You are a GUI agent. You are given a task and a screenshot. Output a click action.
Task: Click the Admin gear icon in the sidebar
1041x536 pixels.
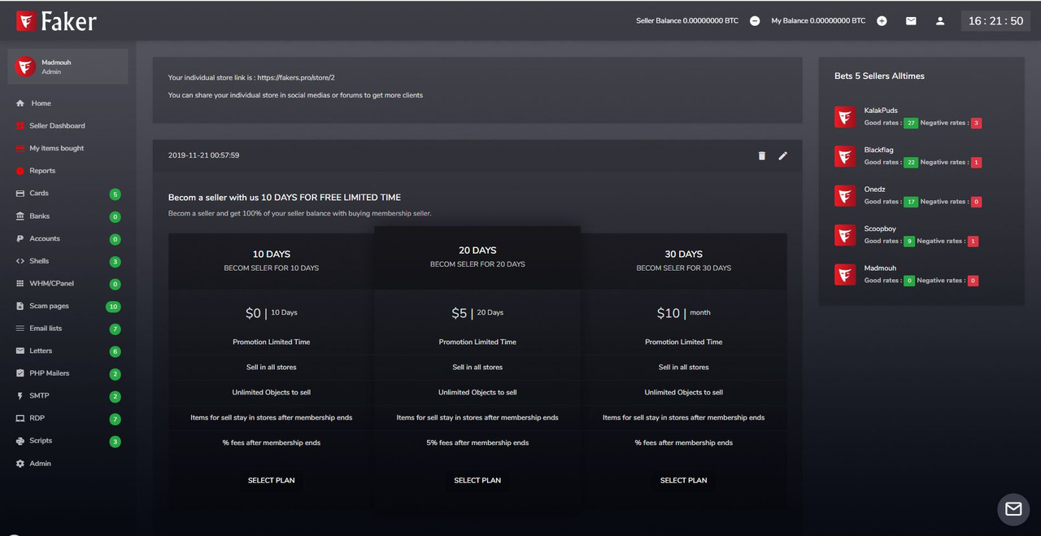pos(20,464)
